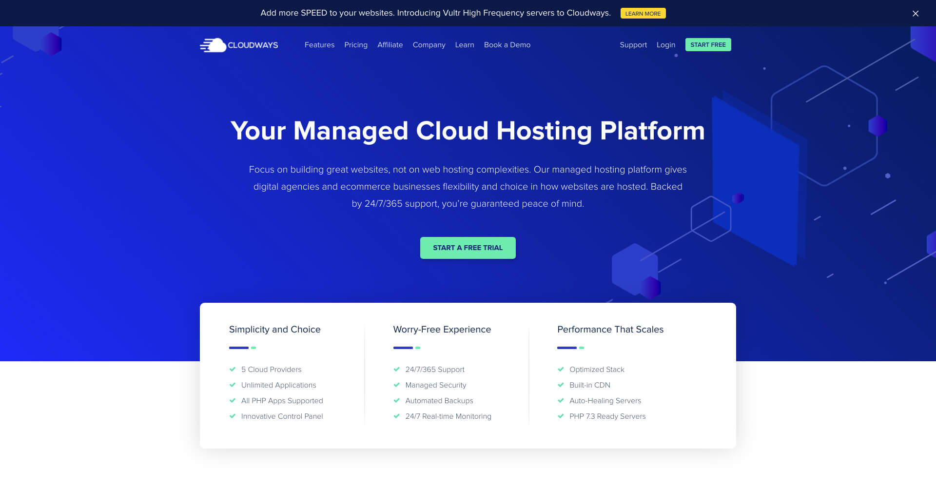Click the Managed Security text
Viewport: 936px width, 488px height.
tap(436, 385)
